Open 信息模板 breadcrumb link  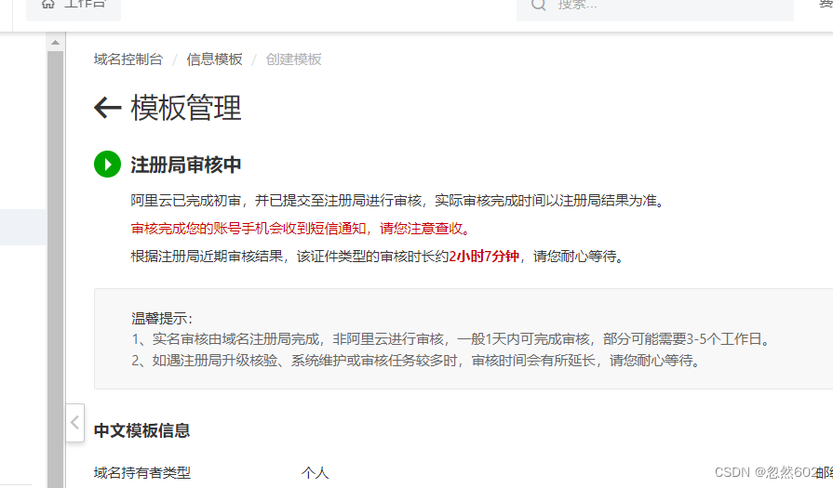(x=214, y=59)
